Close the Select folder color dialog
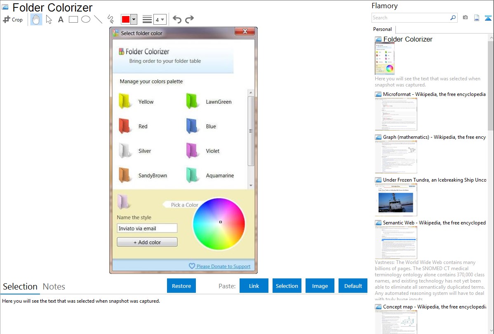The width and height of the screenshot is (494, 334). [x=245, y=31]
